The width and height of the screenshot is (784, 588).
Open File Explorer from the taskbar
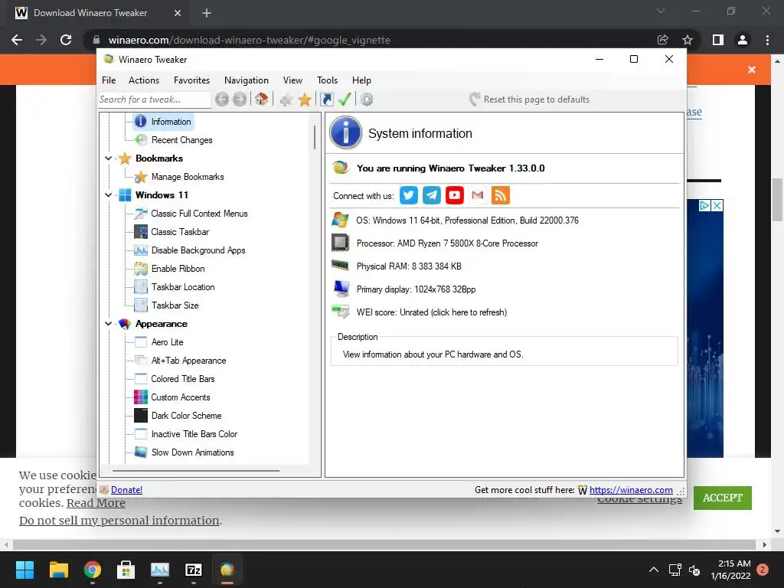tap(58, 570)
